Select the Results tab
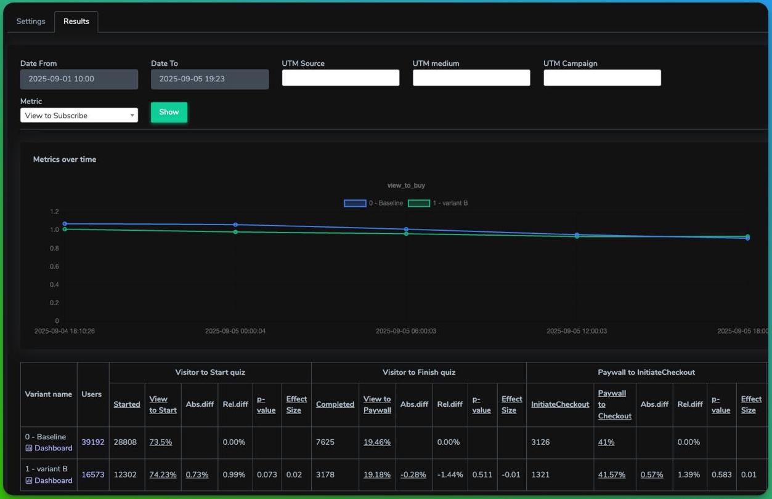This screenshot has width=772, height=499. [76, 21]
